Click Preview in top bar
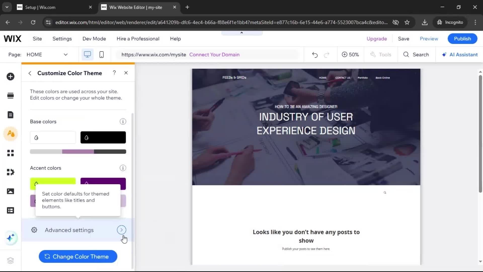Viewport: 483px width, 272px height. point(429,39)
